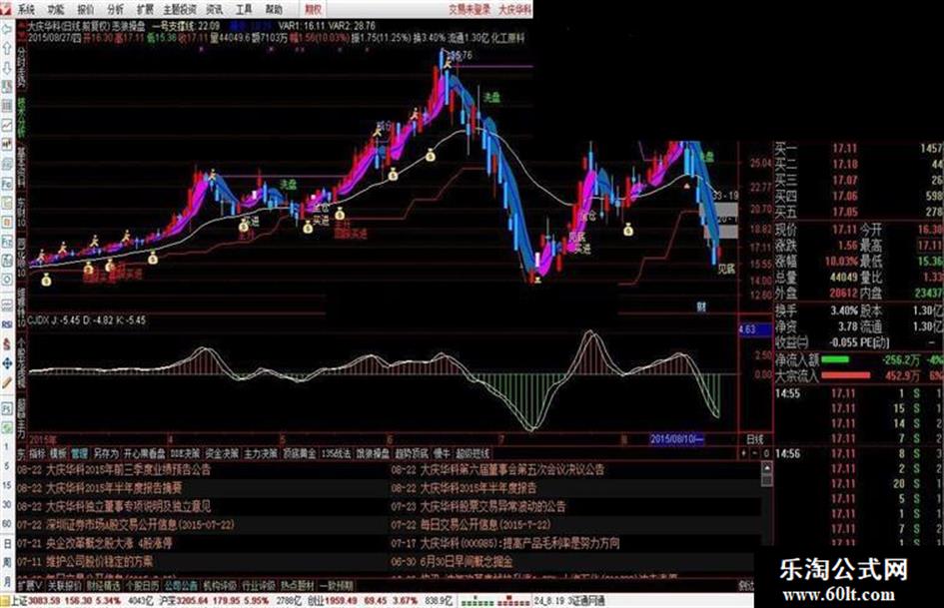The image size is (944, 608).
Task: Select the DDE决策 indicator template
Action: (184, 453)
